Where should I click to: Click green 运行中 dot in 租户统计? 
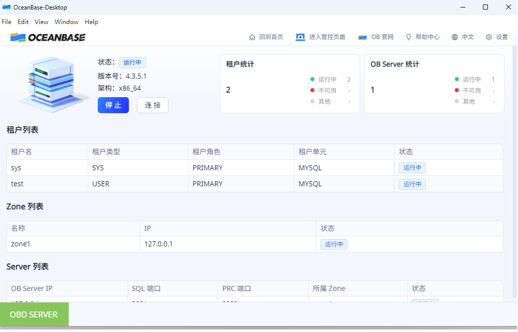[x=312, y=79]
